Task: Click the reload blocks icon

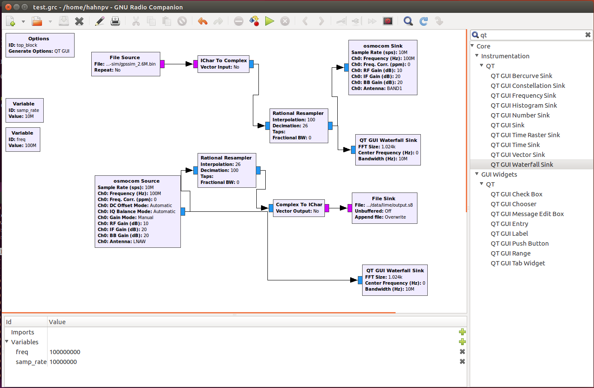Action: pyautogui.click(x=423, y=21)
